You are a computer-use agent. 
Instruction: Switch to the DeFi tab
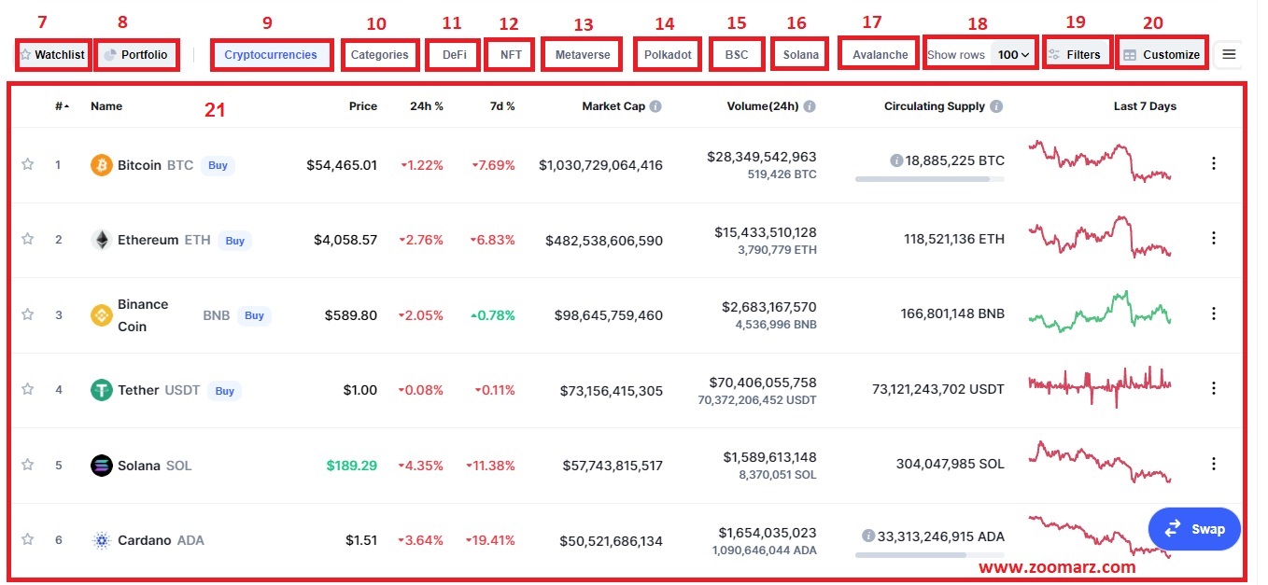(x=455, y=55)
